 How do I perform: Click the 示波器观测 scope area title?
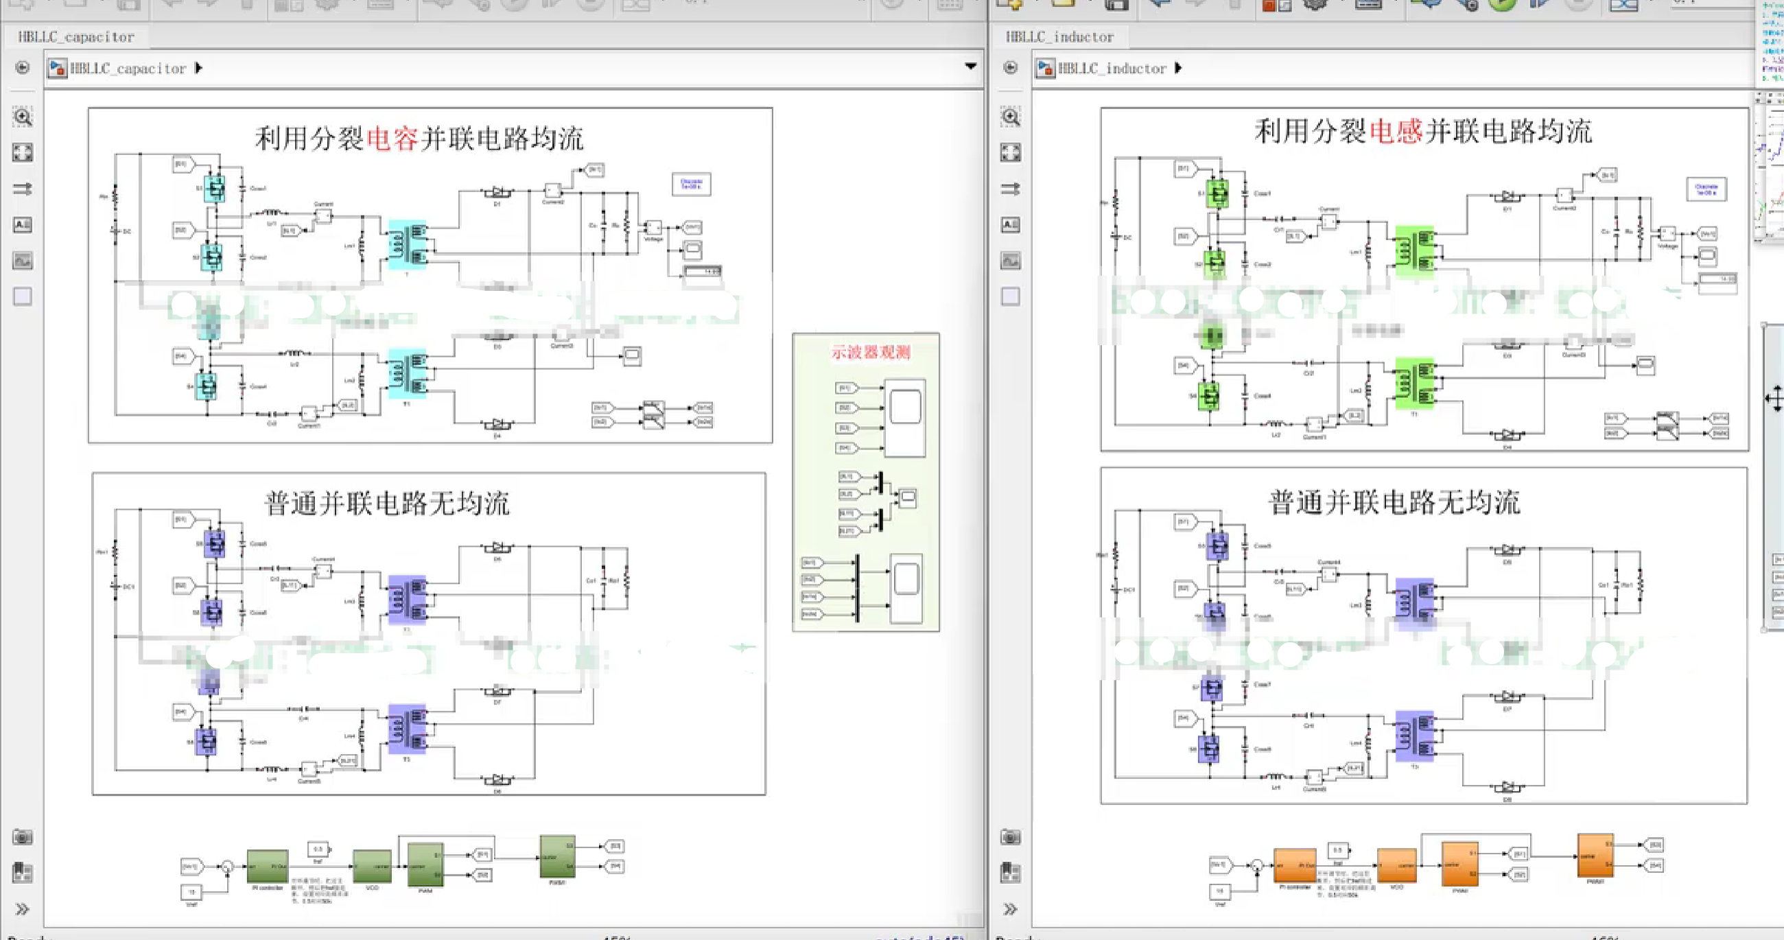click(871, 352)
